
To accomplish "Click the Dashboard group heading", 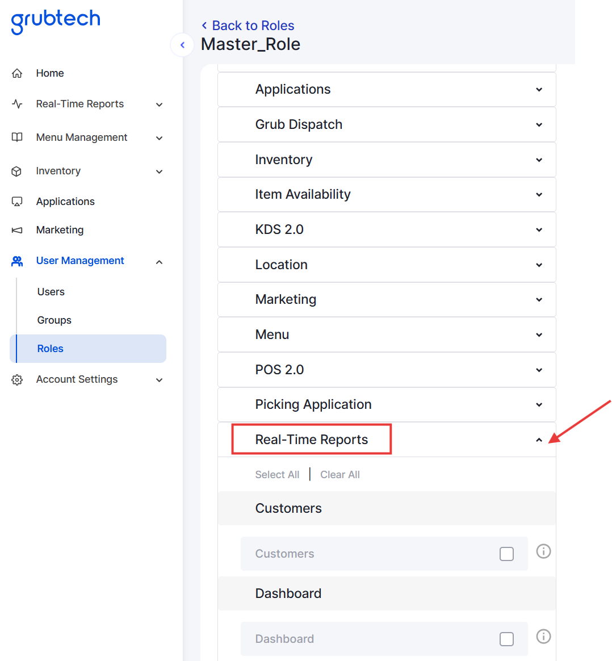I will click(x=288, y=593).
